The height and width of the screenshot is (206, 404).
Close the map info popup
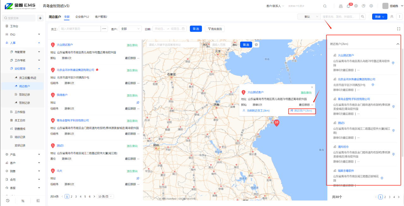tap(312, 87)
